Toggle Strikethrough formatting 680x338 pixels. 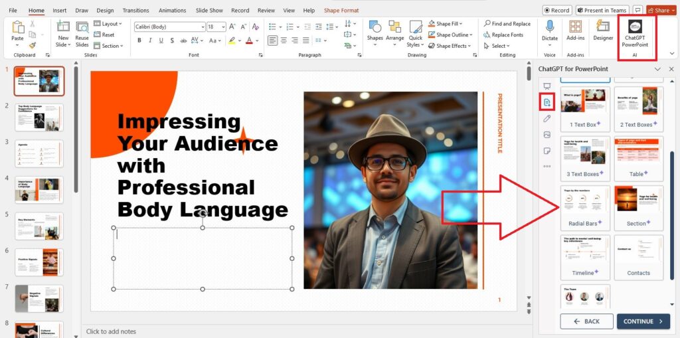(183, 41)
